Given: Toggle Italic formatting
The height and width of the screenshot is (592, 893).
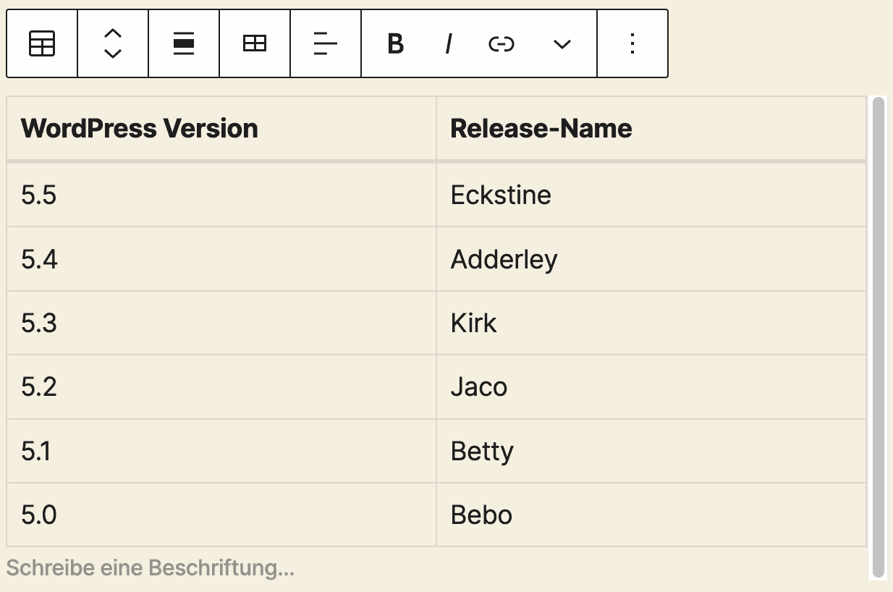Looking at the screenshot, I should click(448, 43).
